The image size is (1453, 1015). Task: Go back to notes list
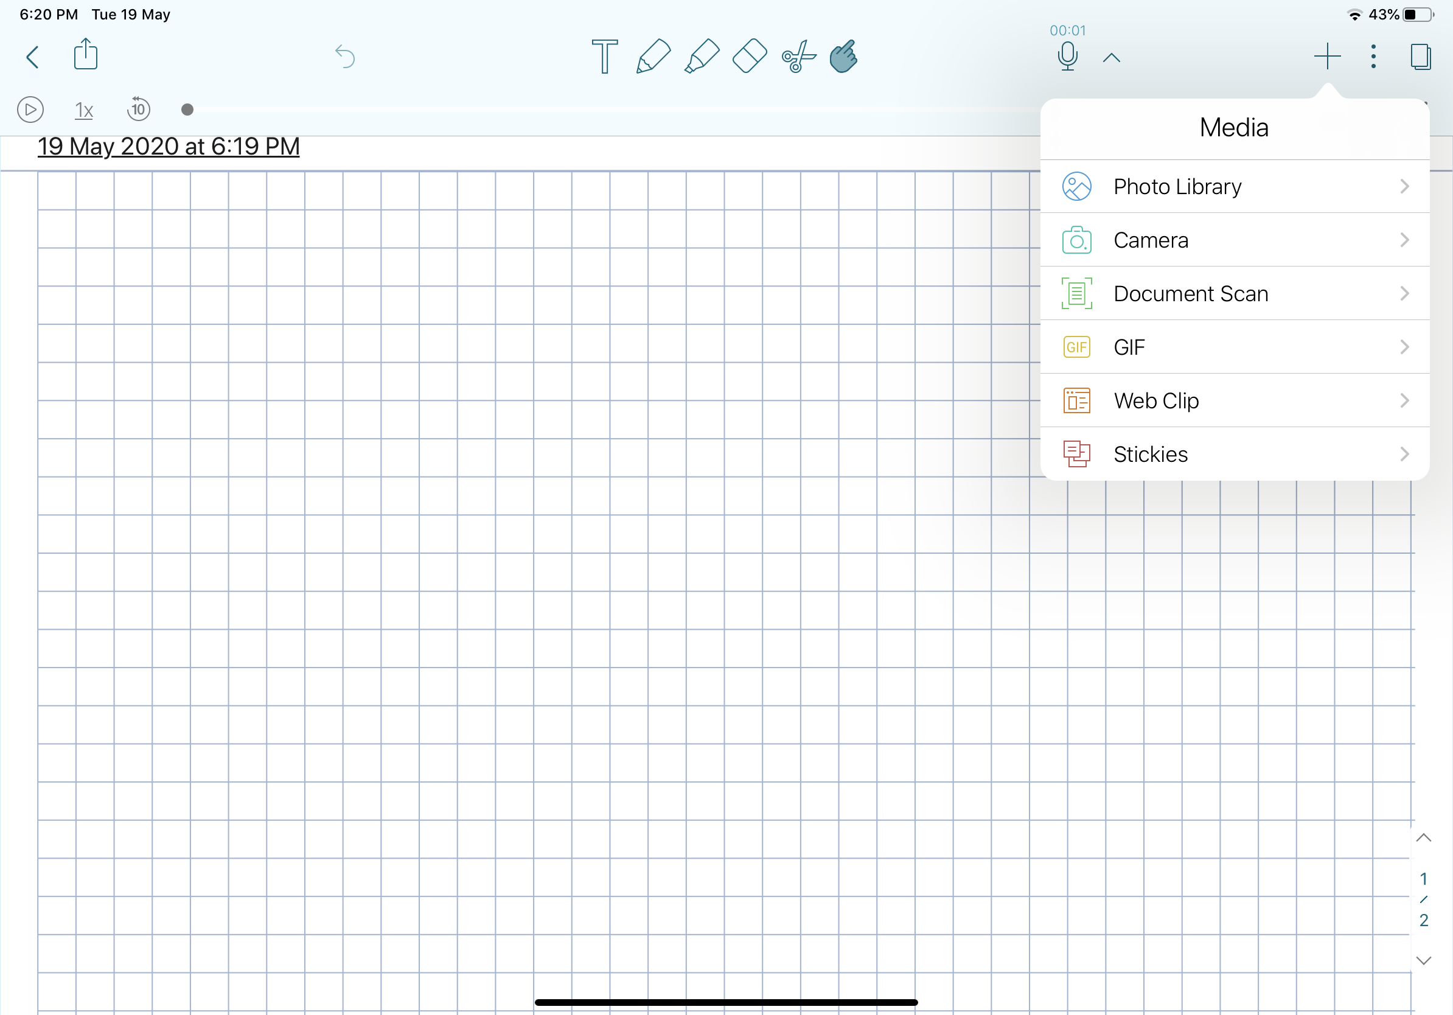[x=33, y=57]
